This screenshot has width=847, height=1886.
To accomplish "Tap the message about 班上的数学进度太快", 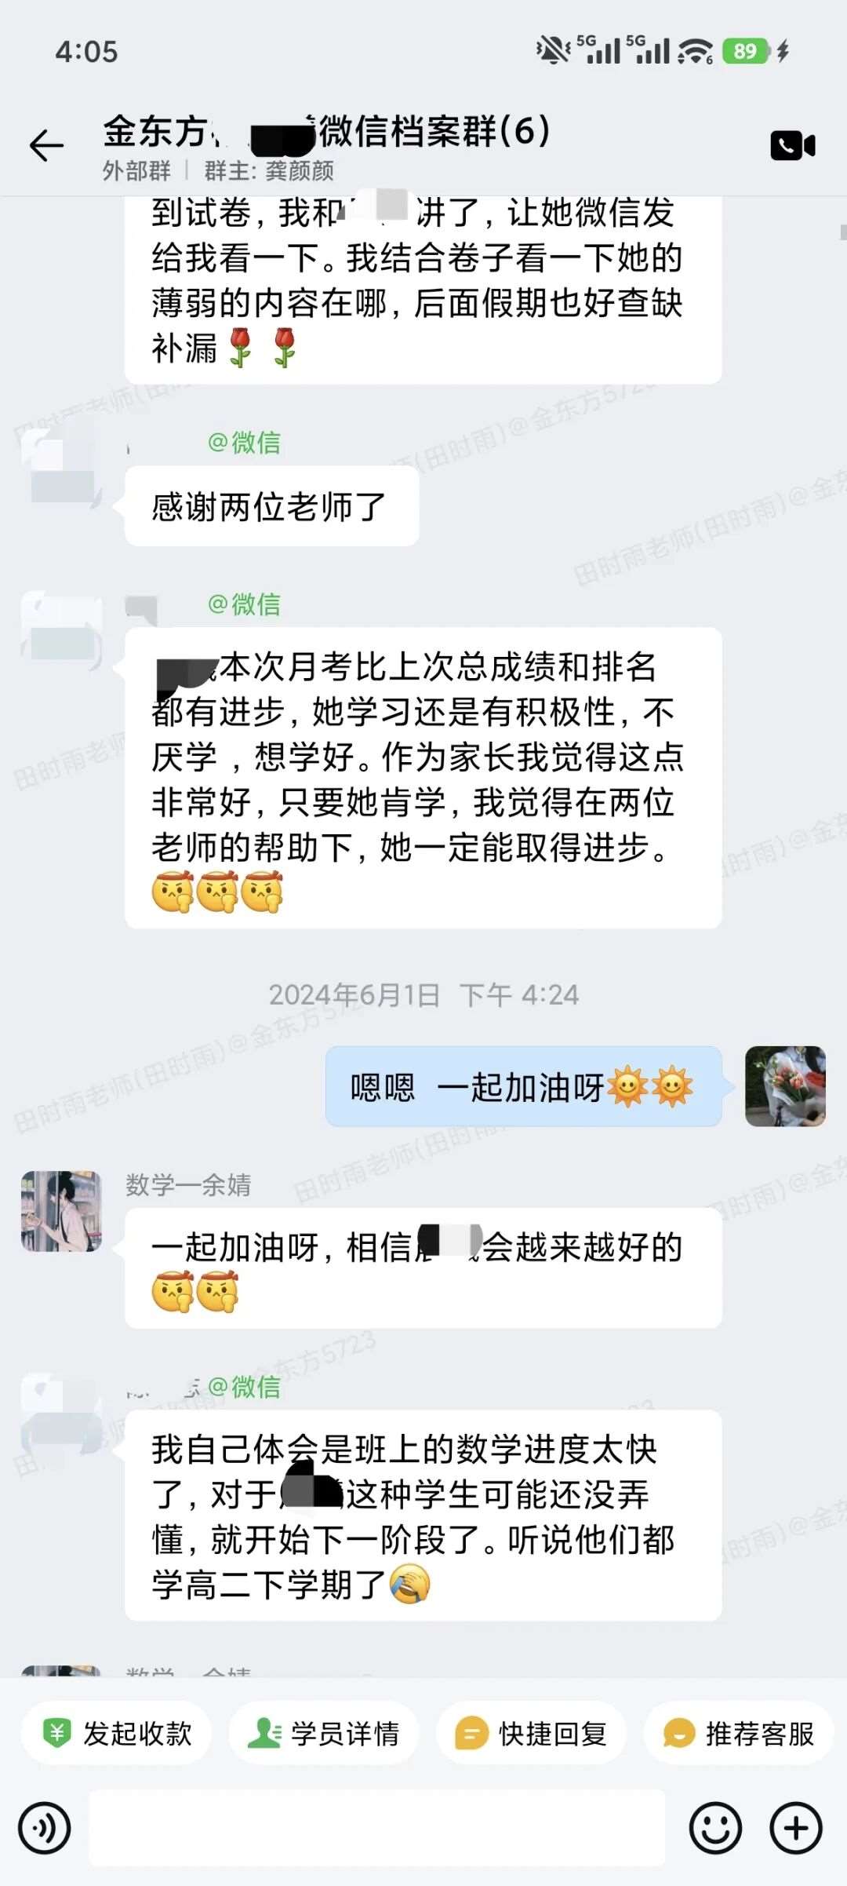I will (423, 1516).
